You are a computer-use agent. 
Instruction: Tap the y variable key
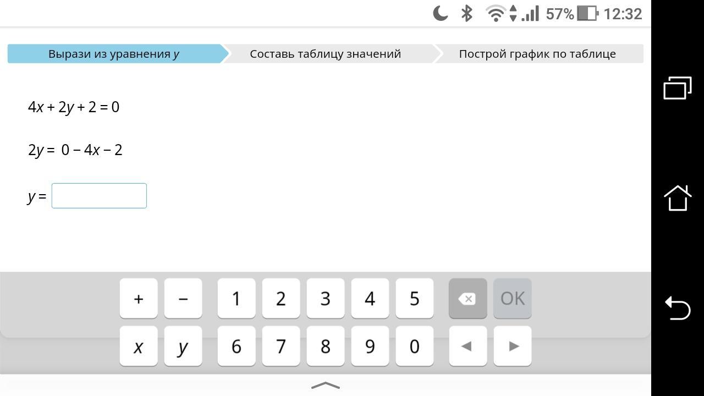pyautogui.click(x=183, y=346)
